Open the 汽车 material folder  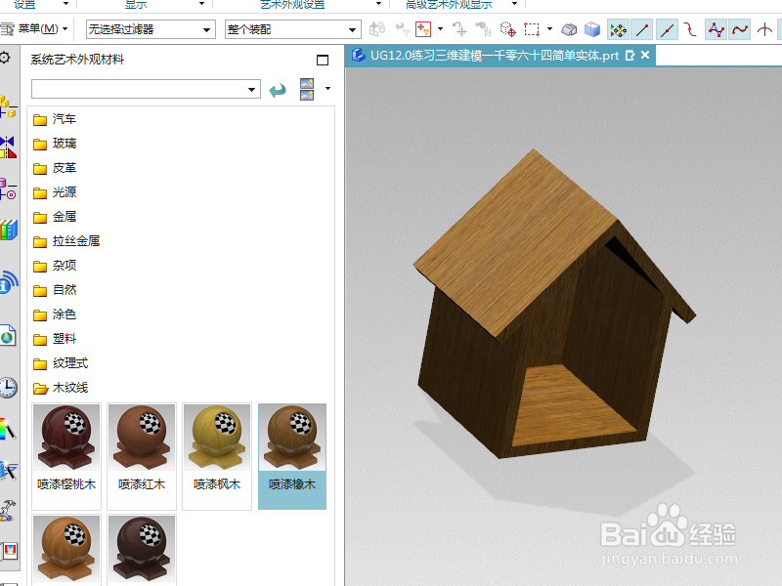55,119
